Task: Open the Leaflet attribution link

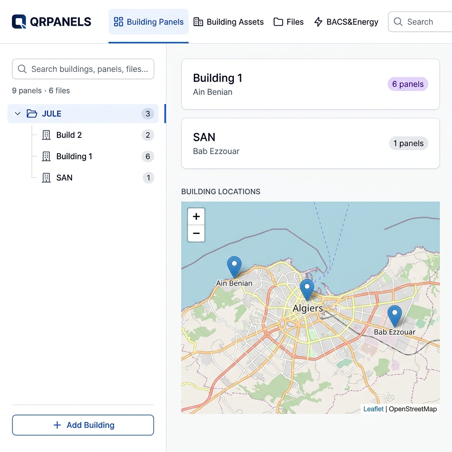Action: click(x=373, y=409)
